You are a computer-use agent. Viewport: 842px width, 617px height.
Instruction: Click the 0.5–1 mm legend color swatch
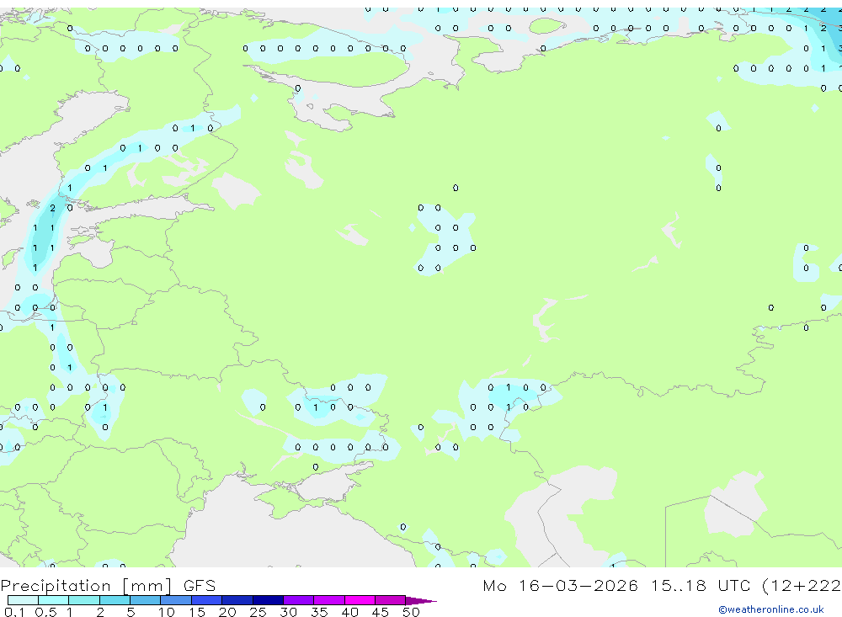click(x=53, y=600)
